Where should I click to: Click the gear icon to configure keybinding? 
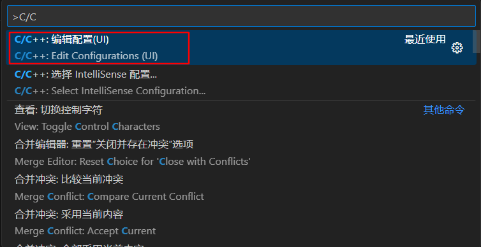click(x=457, y=48)
